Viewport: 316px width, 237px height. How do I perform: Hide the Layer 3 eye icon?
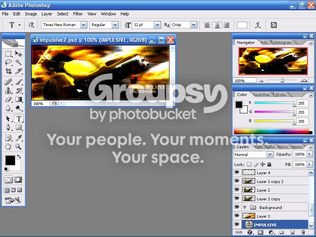237,216
